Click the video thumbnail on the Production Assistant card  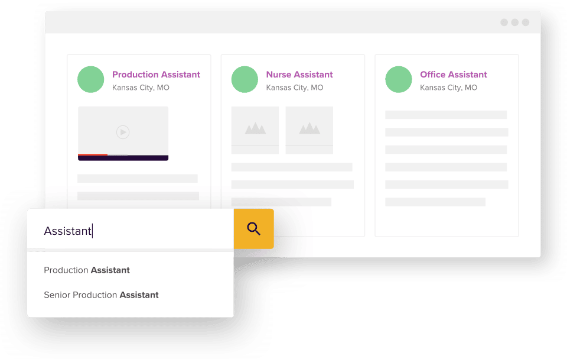tap(123, 131)
